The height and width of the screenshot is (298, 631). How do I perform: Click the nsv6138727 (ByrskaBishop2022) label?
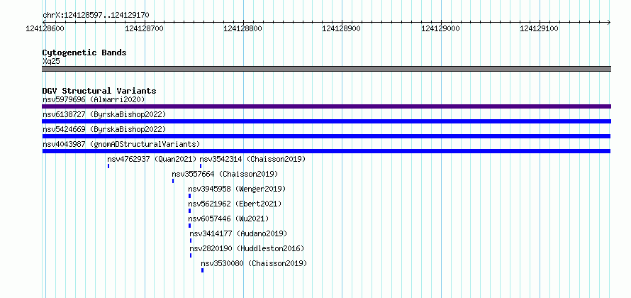(x=104, y=114)
